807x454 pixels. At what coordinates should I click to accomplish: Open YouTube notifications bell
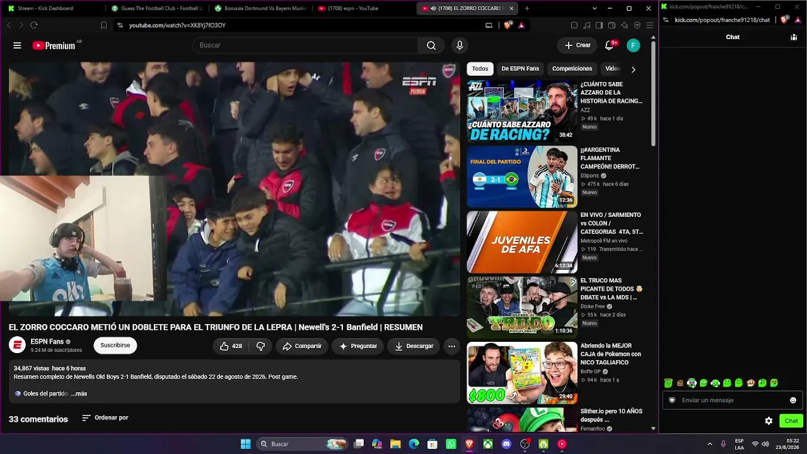[609, 45]
